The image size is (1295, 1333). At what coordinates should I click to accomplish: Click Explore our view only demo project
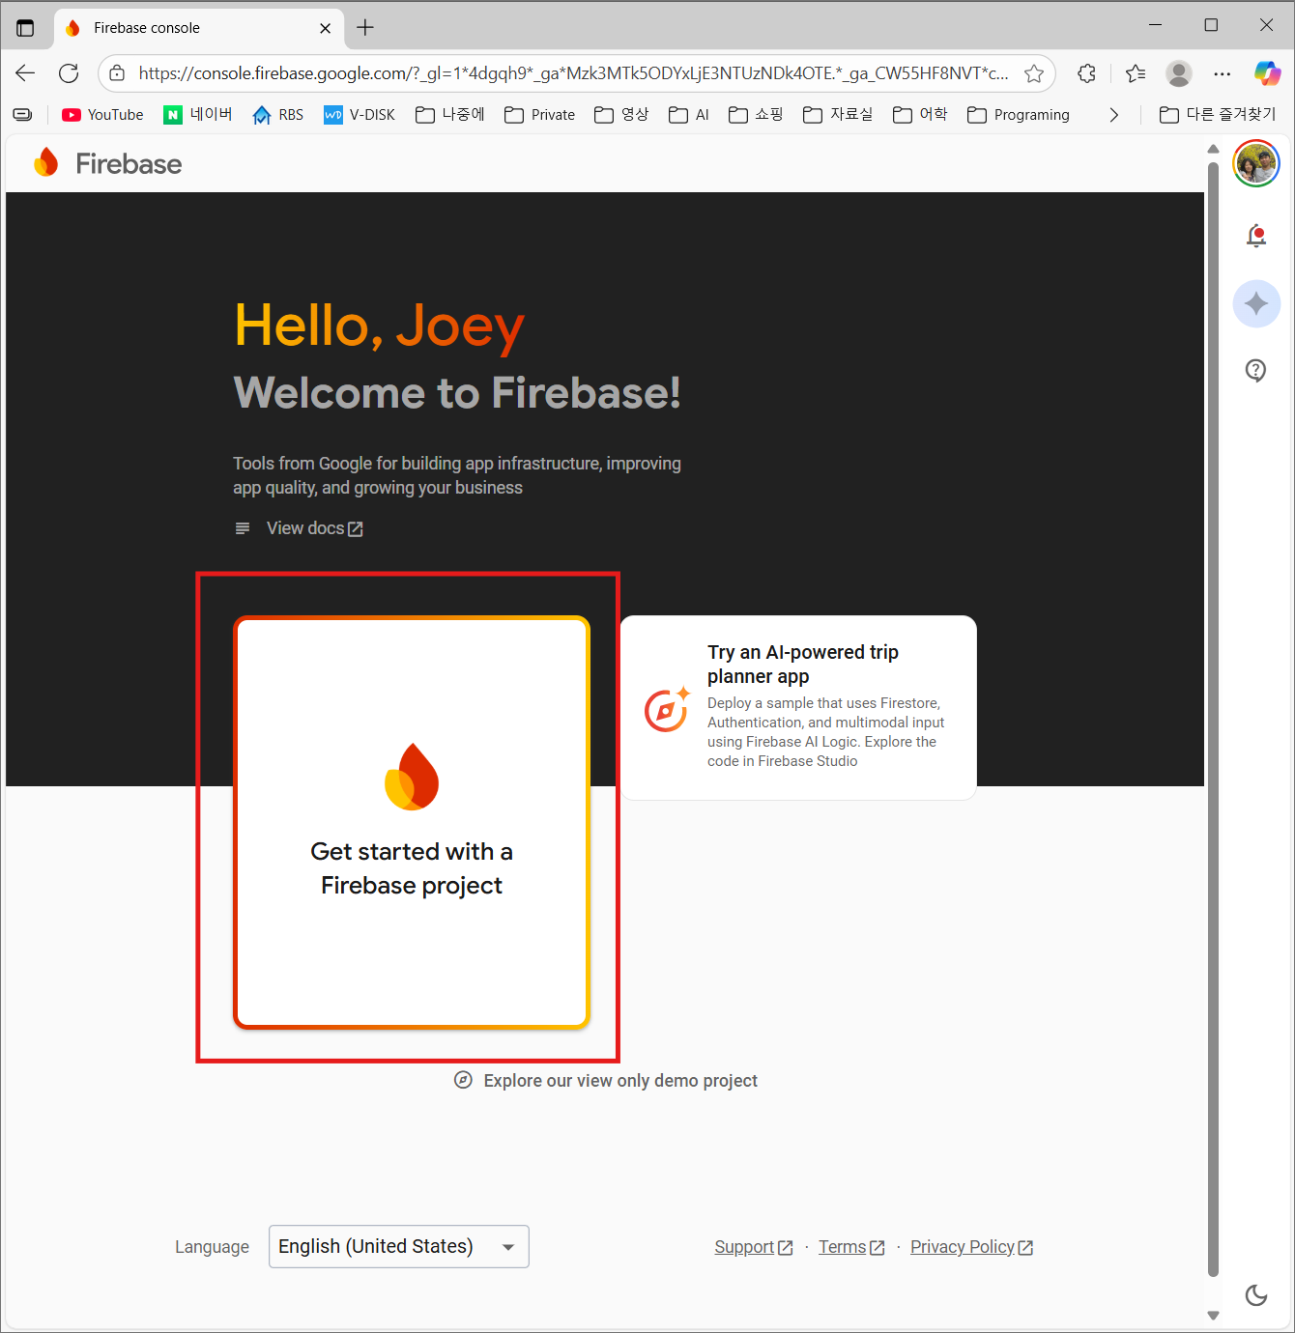pos(606,1080)
